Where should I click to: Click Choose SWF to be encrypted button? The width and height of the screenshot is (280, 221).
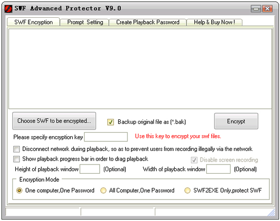point(54,121)
